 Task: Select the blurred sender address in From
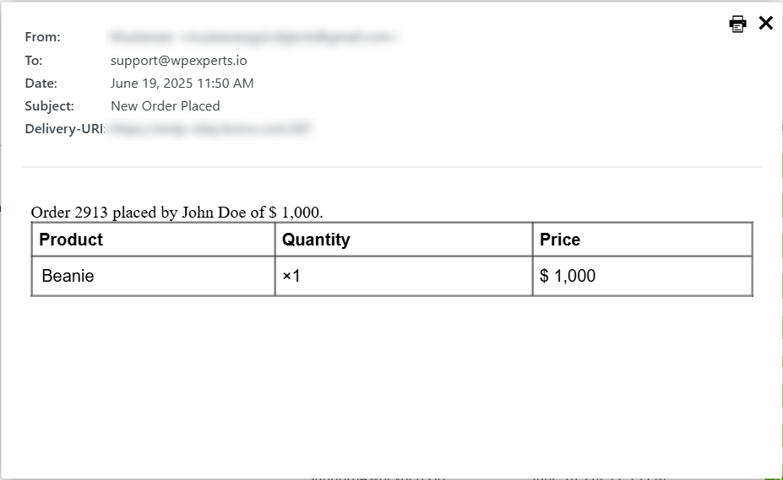(253, 37)
